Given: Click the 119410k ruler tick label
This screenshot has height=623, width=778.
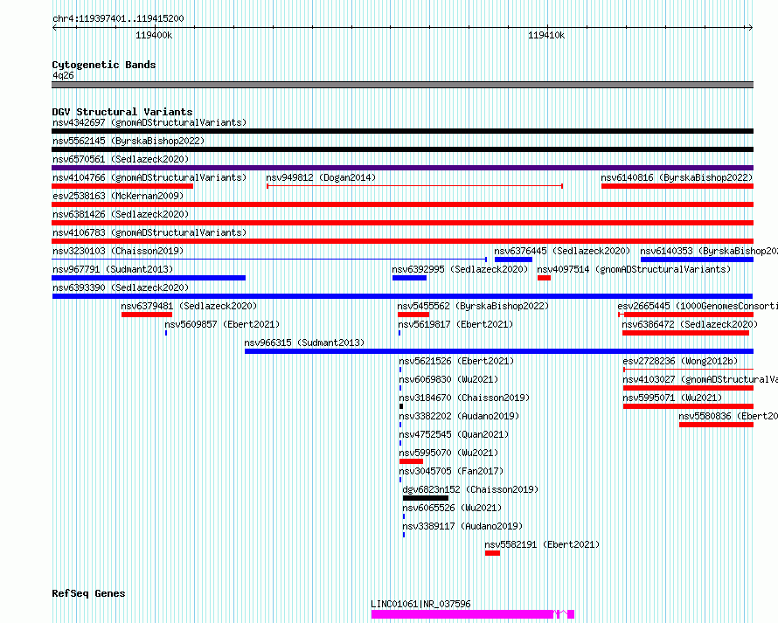Looking at the screenshot, I should pyautogui.click(x=546, y=35).
